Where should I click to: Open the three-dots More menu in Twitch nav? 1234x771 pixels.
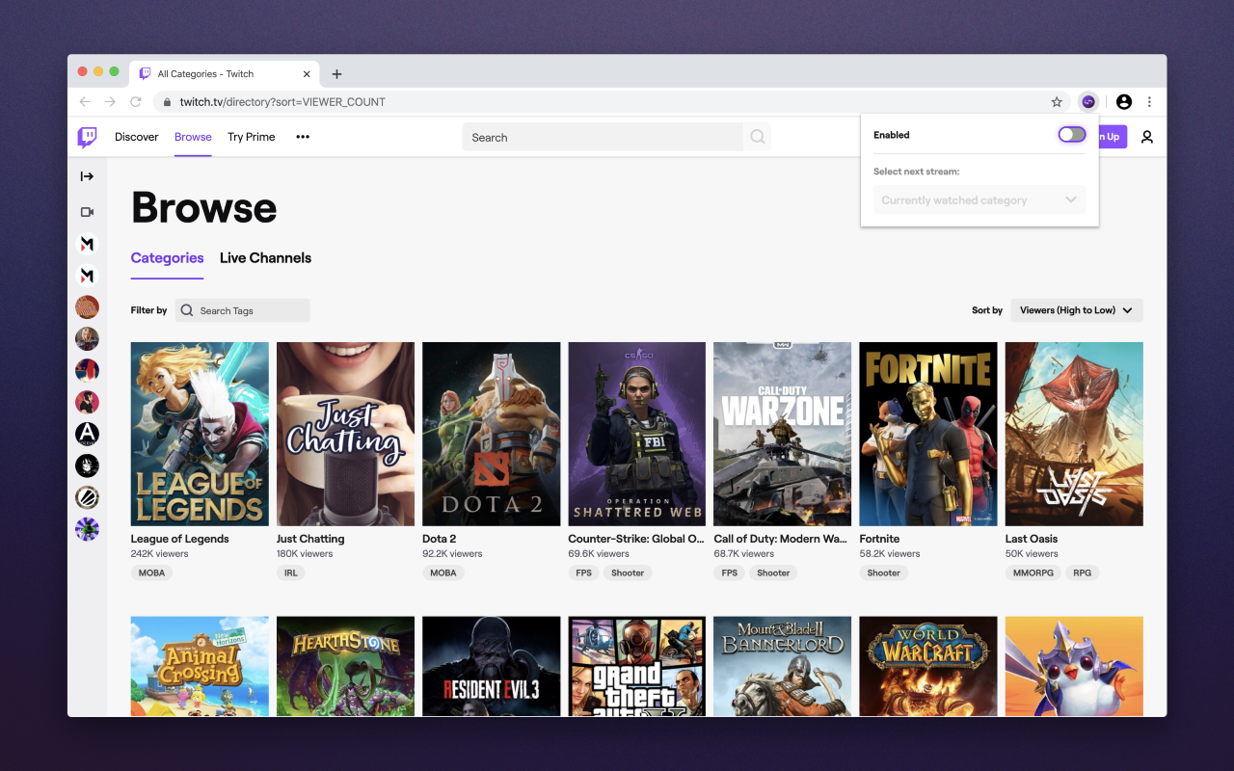[303, 137]
